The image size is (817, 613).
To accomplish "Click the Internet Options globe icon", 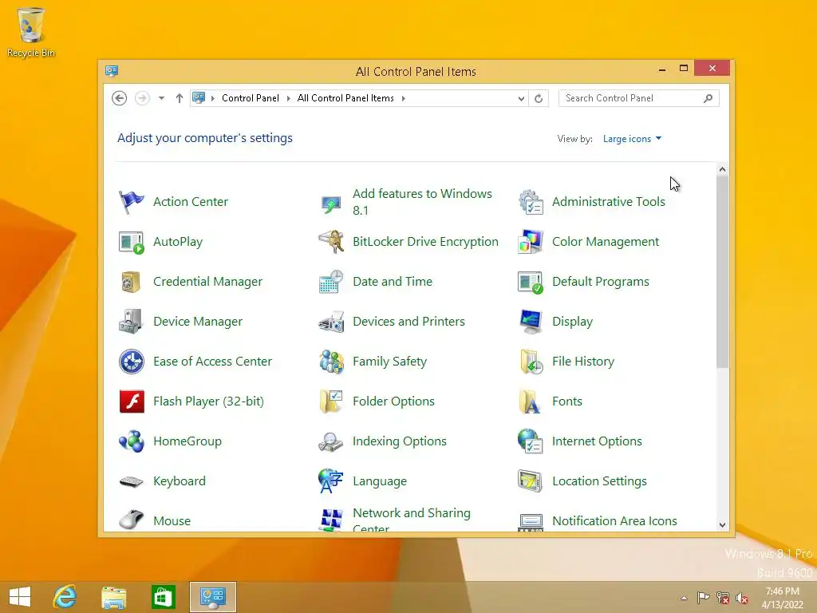I will pos(531,441).
